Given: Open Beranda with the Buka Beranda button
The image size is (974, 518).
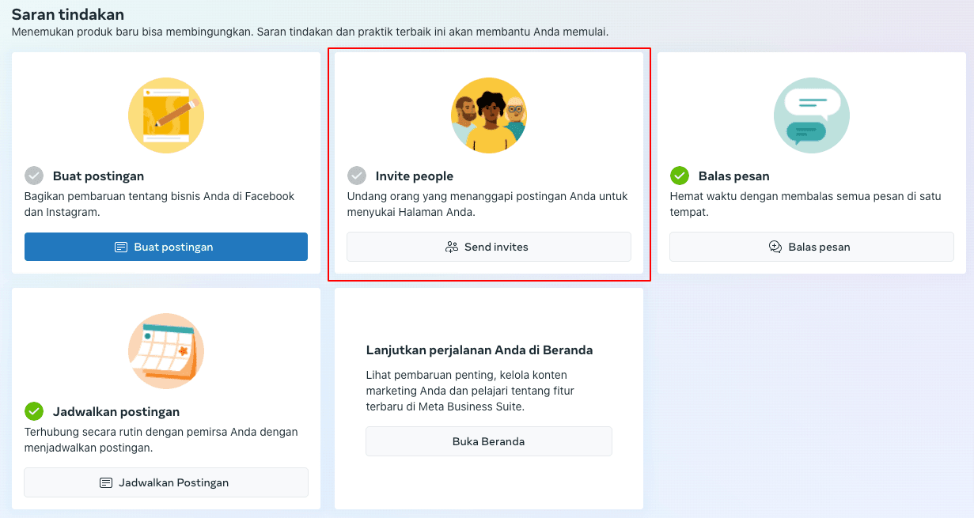Looking at the screenshot, I should (488, 441).
